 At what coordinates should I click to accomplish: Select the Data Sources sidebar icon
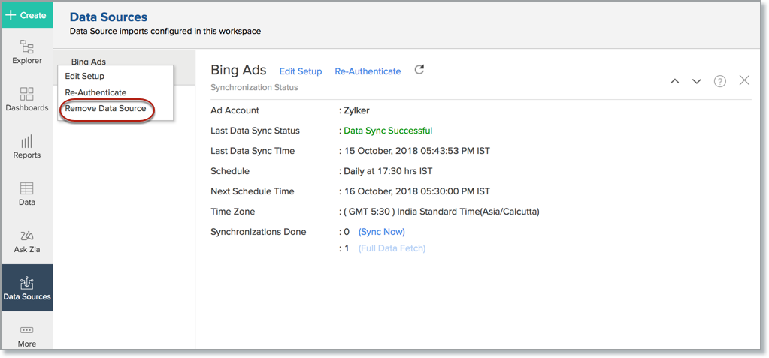click(x=27, y=288)
